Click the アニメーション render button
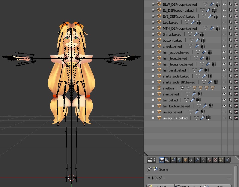The image size is (239, 187). click(x=189, y=186)
